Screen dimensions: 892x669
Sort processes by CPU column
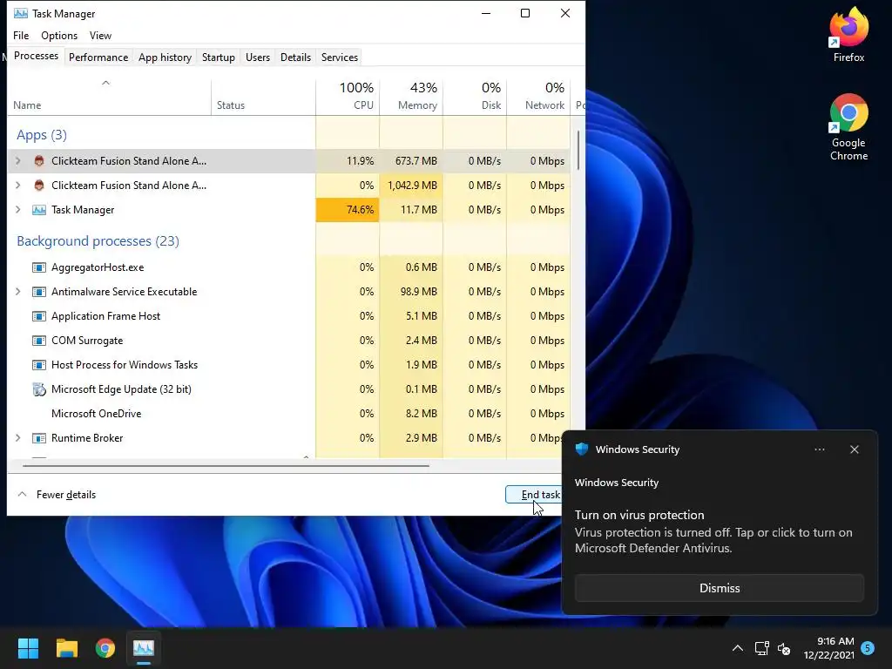[x=348, y=96]
